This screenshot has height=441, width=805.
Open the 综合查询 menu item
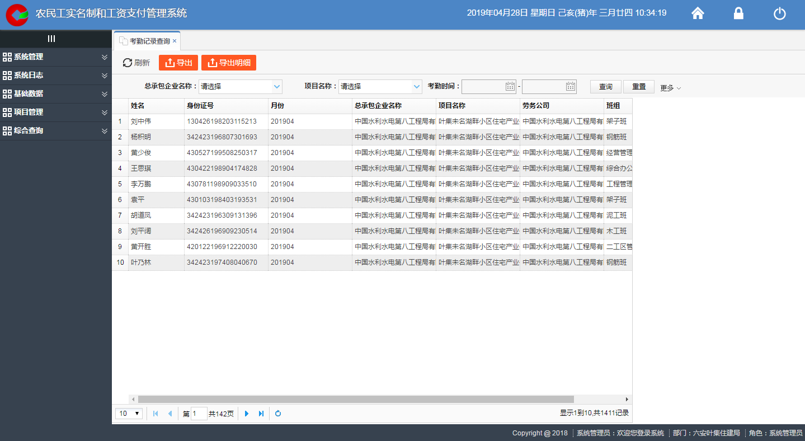pos(56,131)
